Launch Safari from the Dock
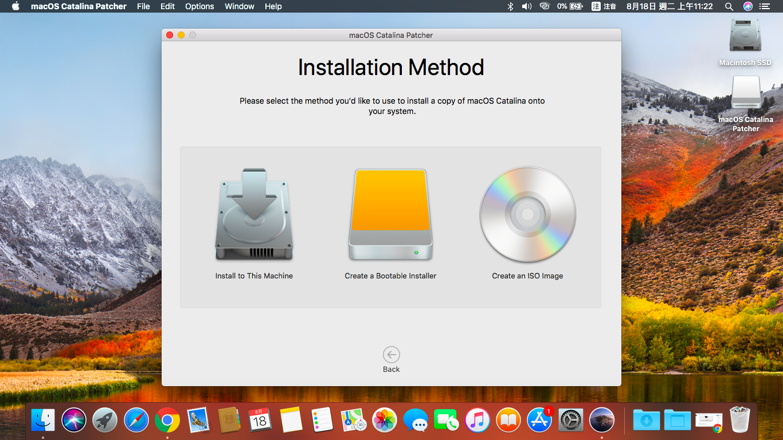Image resolution: width=783 pixels, height=440 pixels. (x=136, y=421)
